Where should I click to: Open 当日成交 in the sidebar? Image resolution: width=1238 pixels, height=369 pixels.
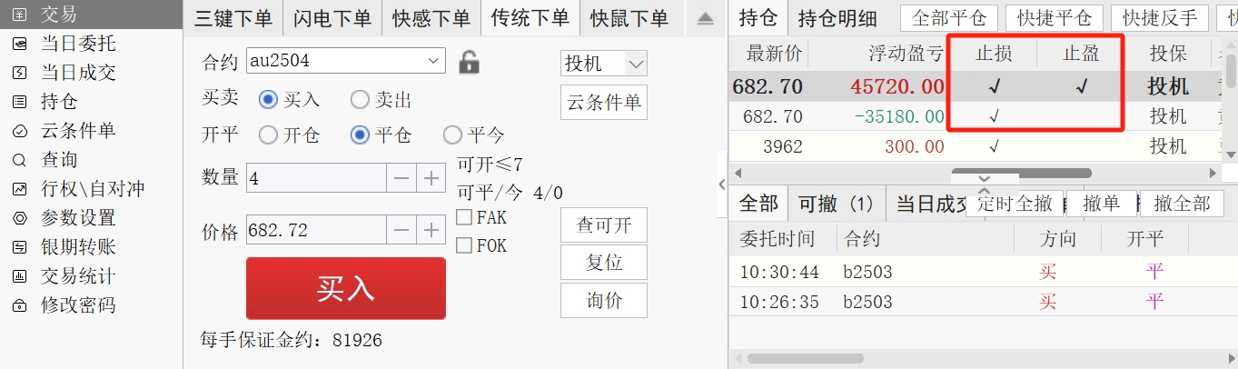[79, 73]
